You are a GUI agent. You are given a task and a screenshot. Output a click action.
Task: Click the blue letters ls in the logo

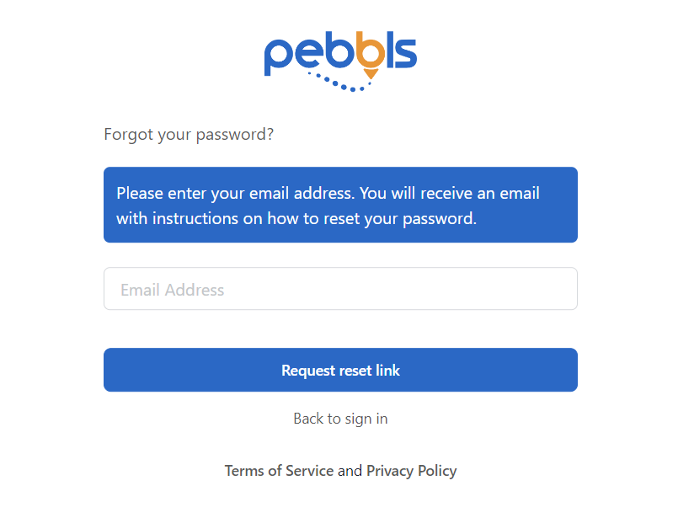point(402,50)
